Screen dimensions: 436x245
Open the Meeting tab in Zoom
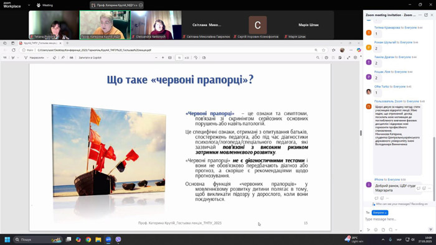45,5
